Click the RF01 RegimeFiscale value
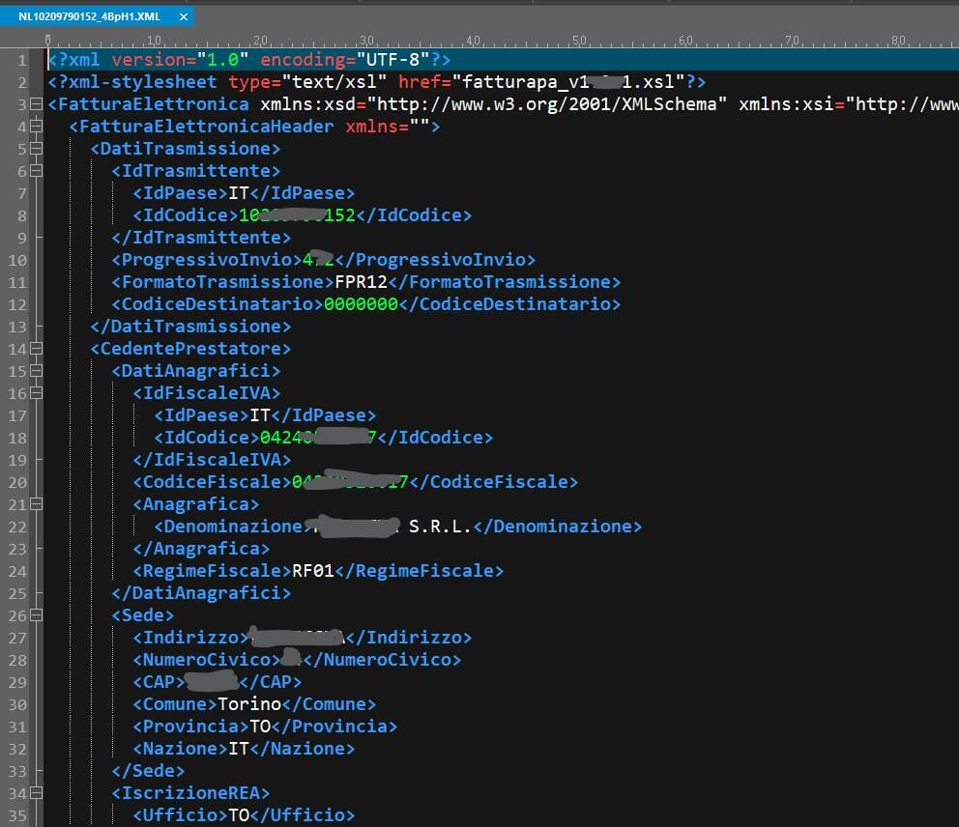The image size is (959, 827). click(312, 571)
